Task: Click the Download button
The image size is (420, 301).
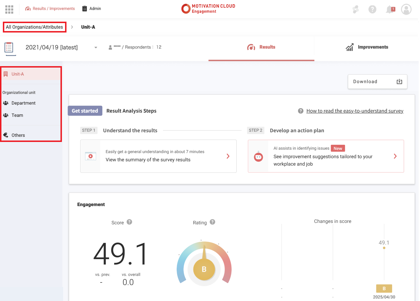Action: coord(377,82)
